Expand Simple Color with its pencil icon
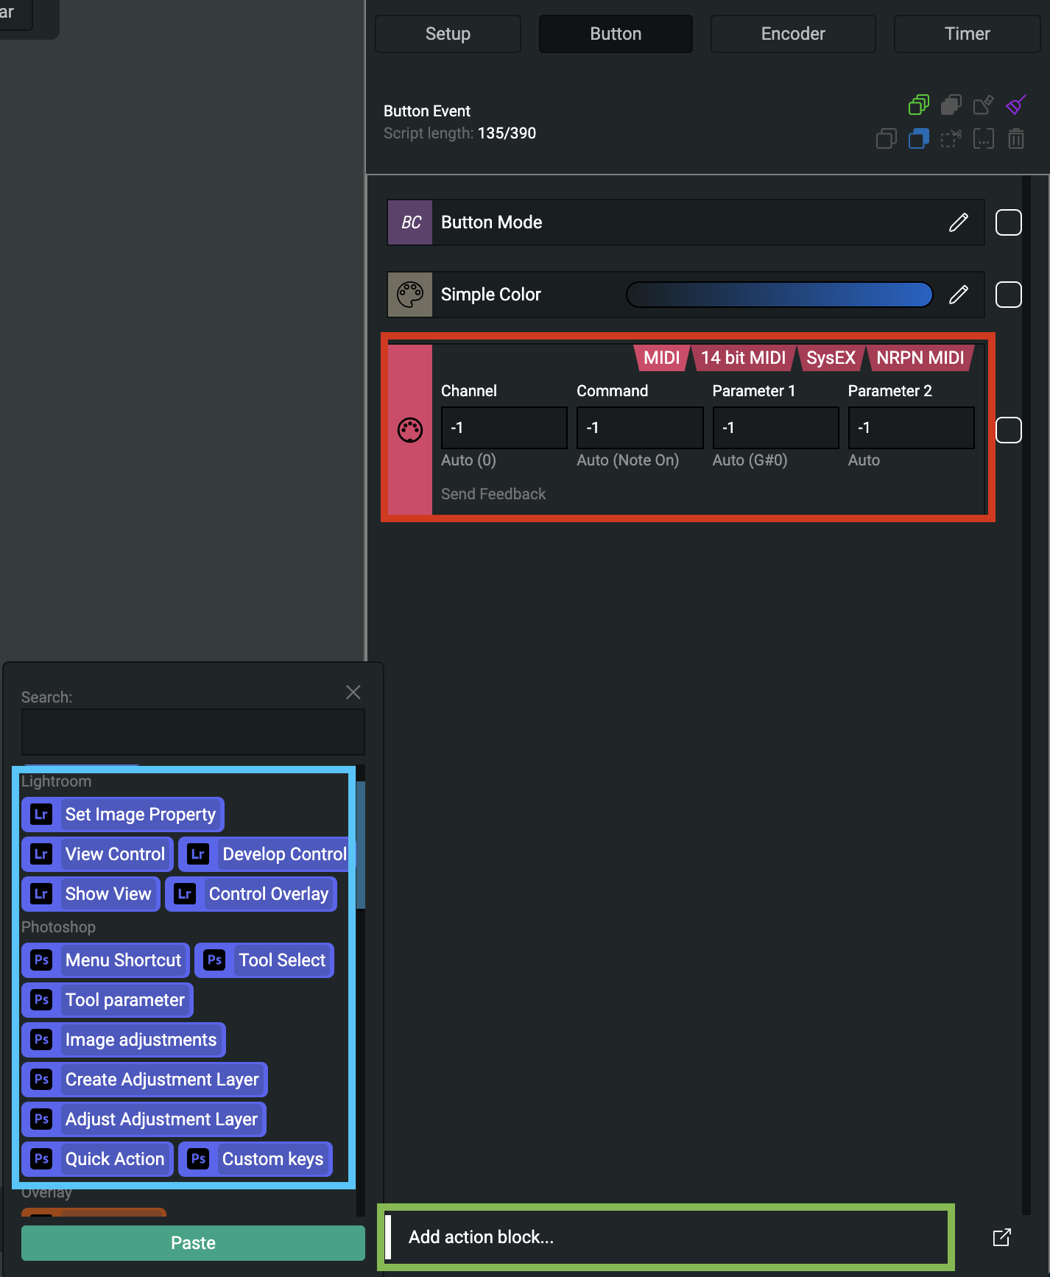 click(958, 295)
